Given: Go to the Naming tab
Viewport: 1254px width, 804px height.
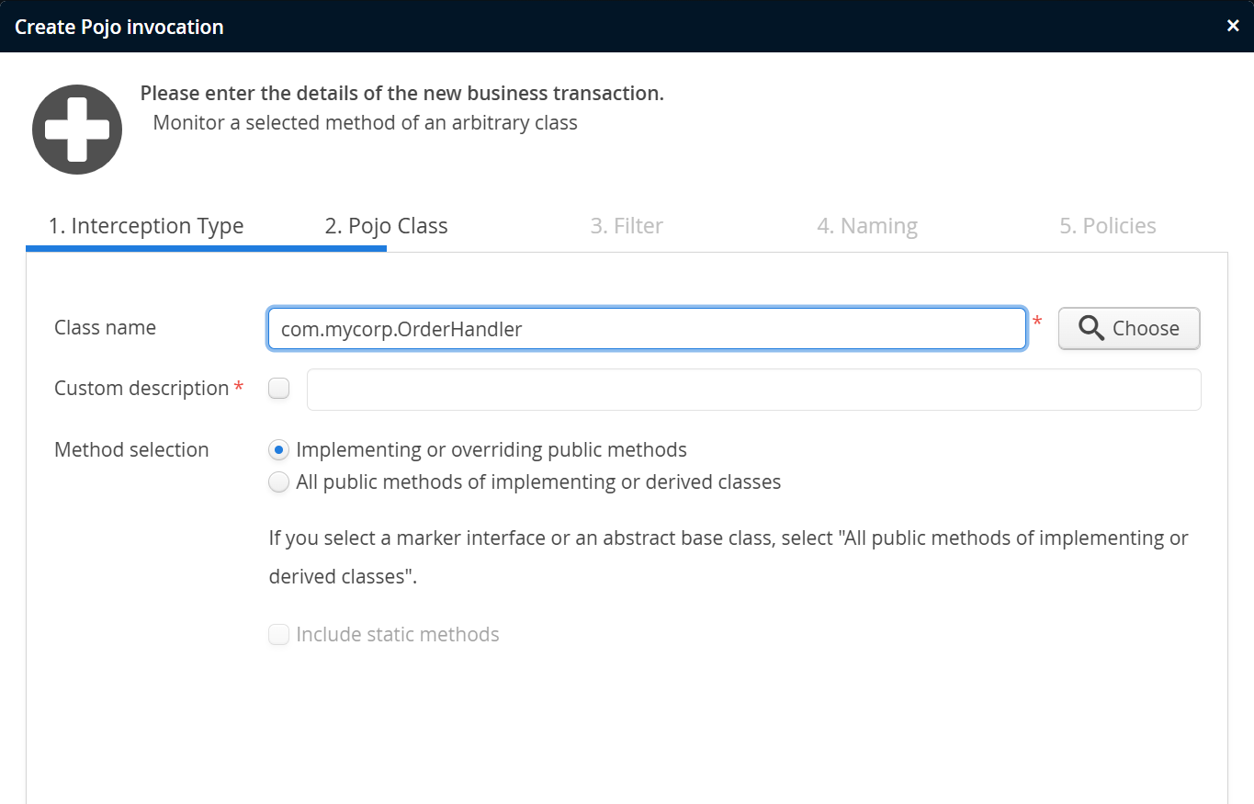Looking at the screenshot, I should pyautogui.click(x=866, y=226).
